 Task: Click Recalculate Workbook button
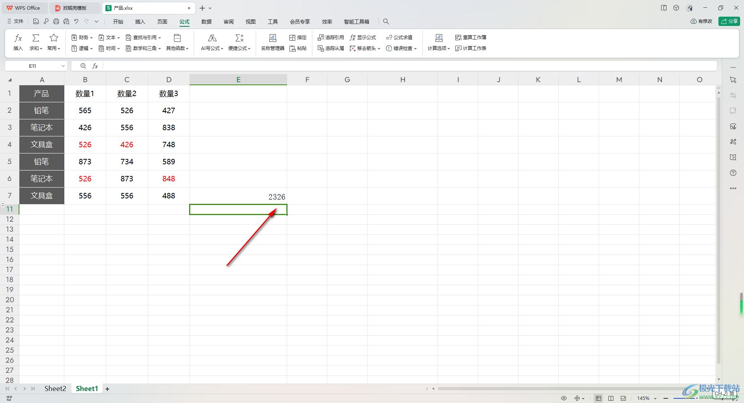coord(471,38)
